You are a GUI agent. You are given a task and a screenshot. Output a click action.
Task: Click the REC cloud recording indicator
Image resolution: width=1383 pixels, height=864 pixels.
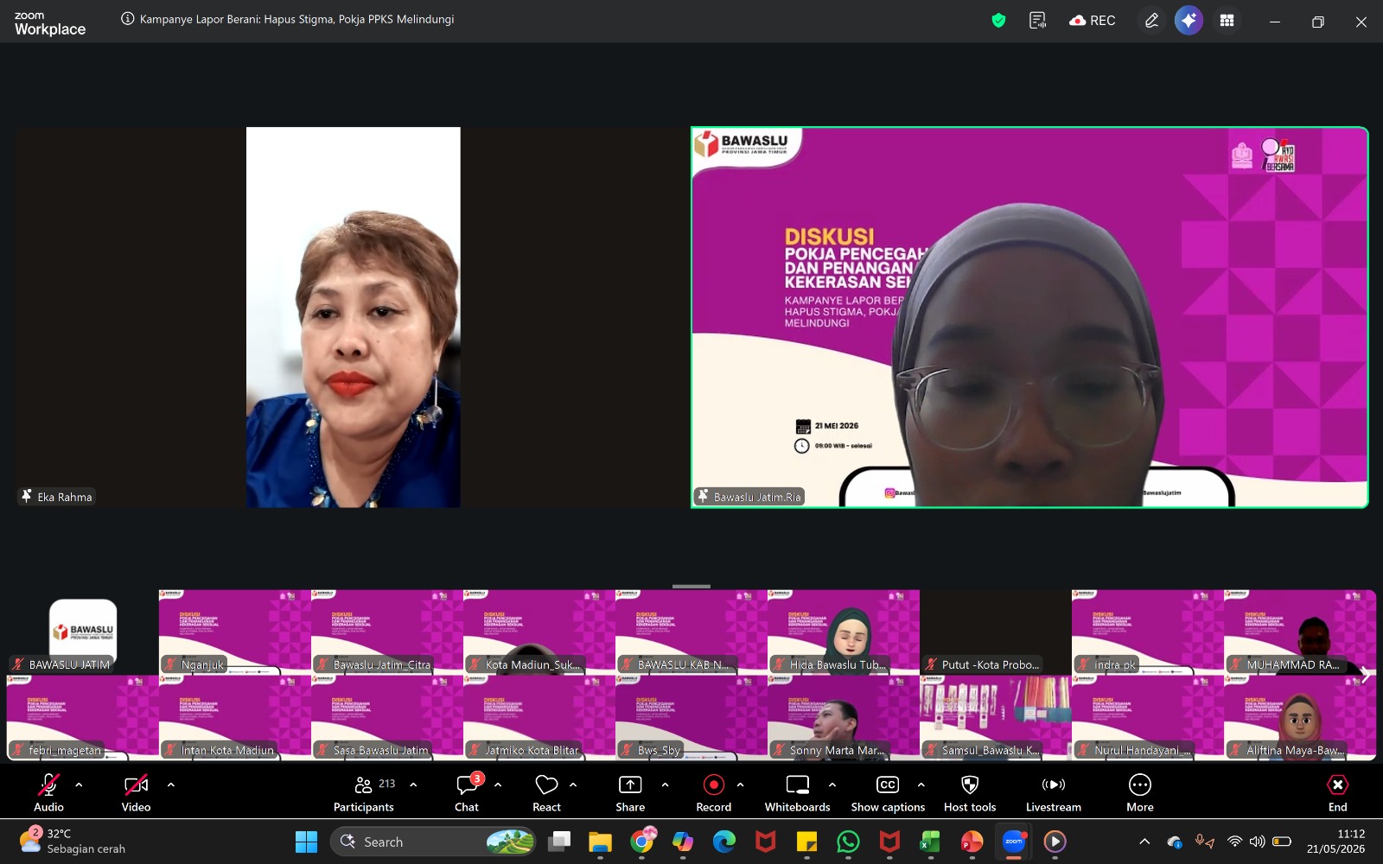(1093, 21)
